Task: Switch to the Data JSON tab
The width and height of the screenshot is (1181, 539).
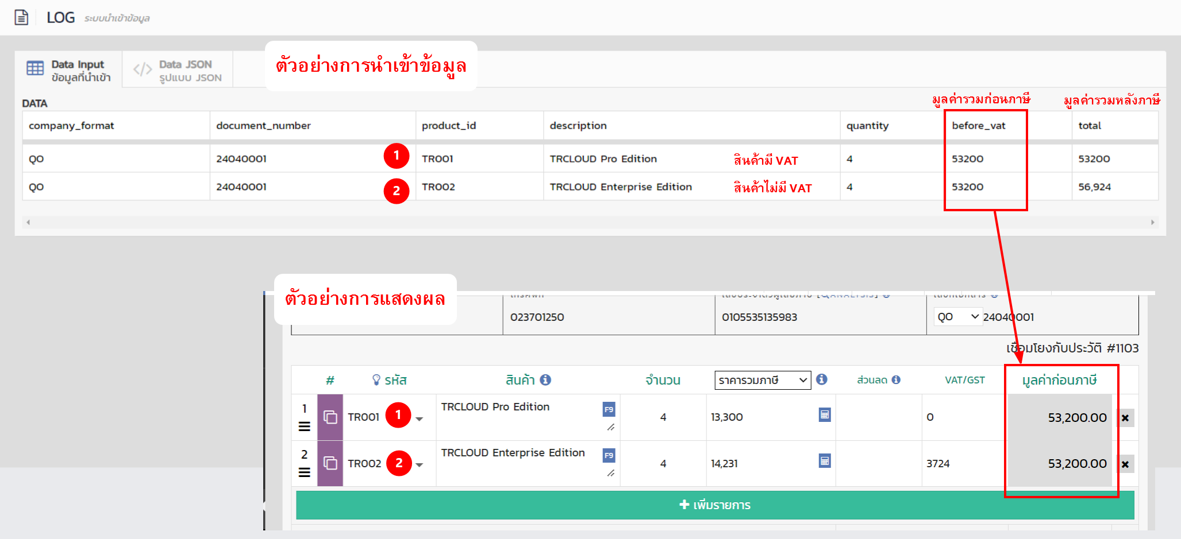Action: click(178, 70)
